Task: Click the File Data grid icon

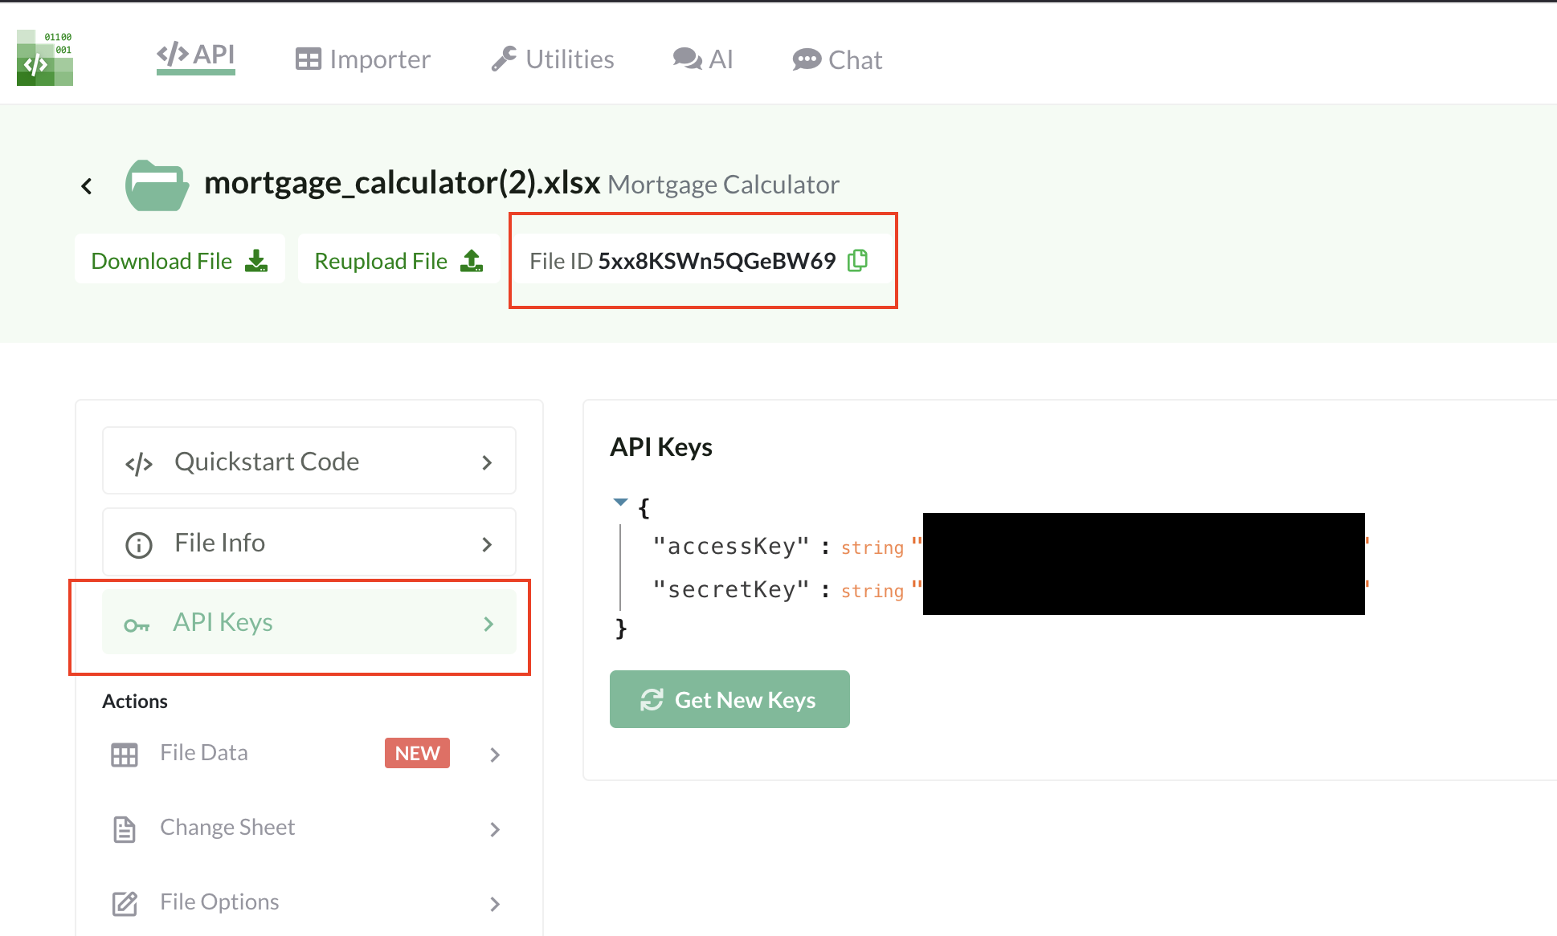Action: (x=125, y=755)
